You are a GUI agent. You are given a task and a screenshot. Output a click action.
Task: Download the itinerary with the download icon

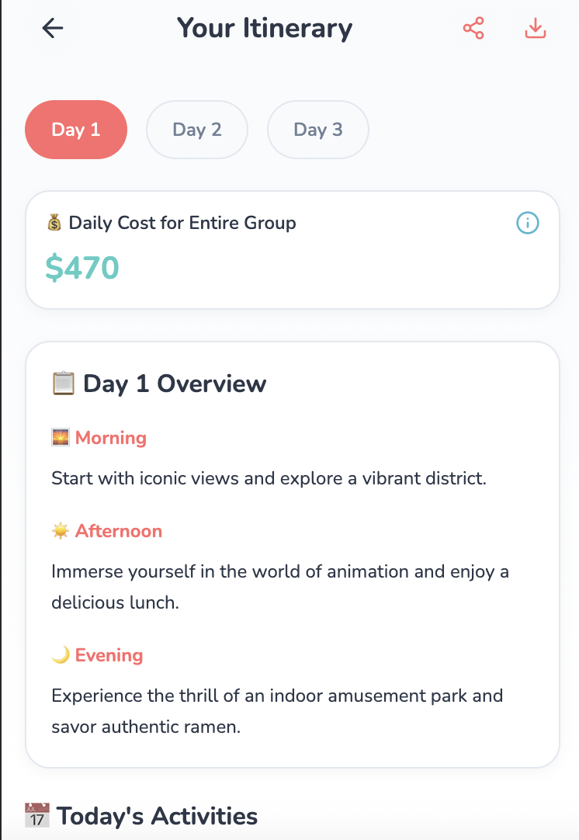(535, 29)
